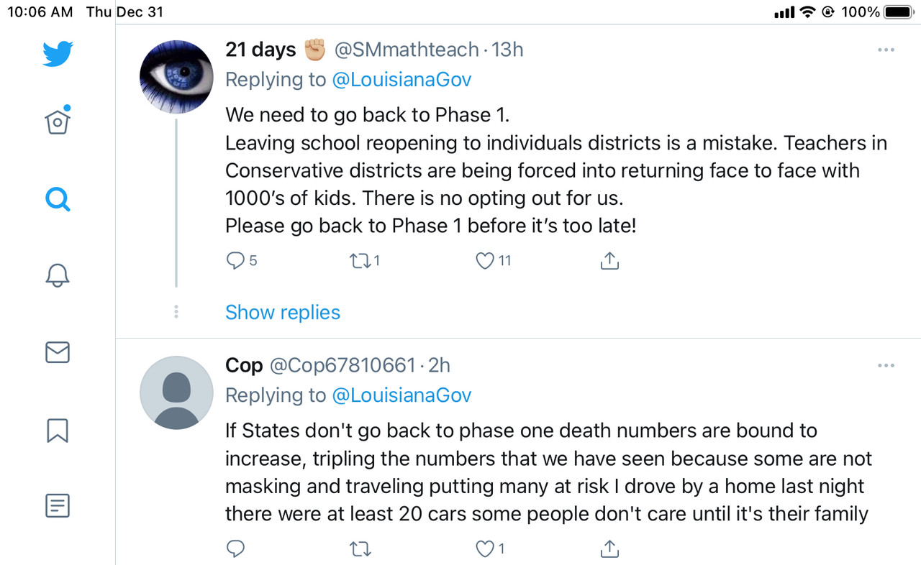This screenshot has width=921, height=565.
Task: Like the Phase 1 tweet with 11 likes
Action: pyautogui.click(x=485, y=260)
